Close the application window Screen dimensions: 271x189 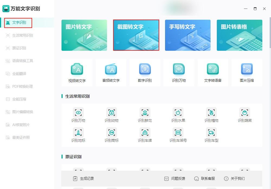(x=264, y=9)
